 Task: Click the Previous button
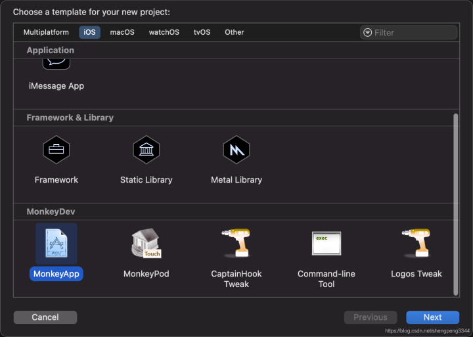(371, 317)
